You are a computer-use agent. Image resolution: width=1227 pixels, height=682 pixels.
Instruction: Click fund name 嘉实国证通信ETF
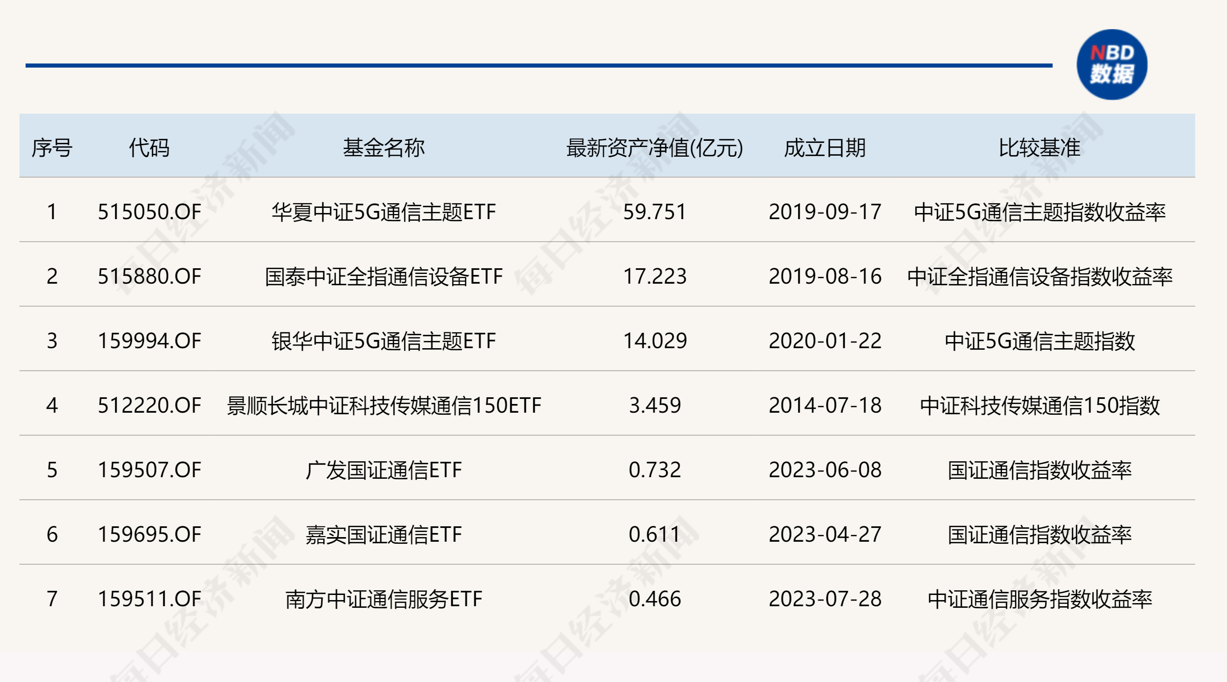pyautogui.click(x=384, y=535)
